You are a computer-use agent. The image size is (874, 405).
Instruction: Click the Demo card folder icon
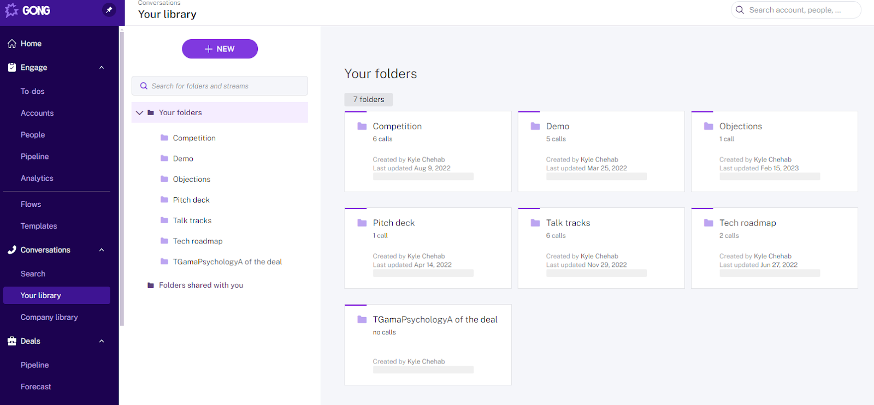click(x=535, y=126)
